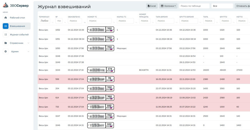Click Мерседес in row 1047
The image size is (250, 130).
pyautogui.click(x=122, y=116)
